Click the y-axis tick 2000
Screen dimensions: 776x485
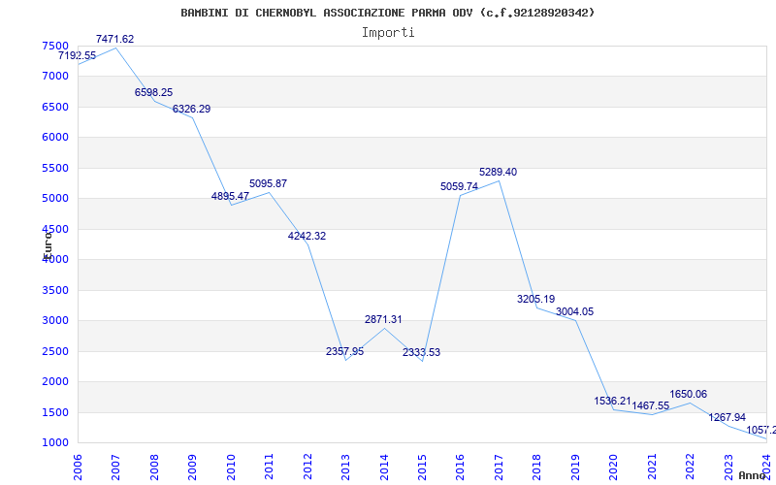(55, 381)
